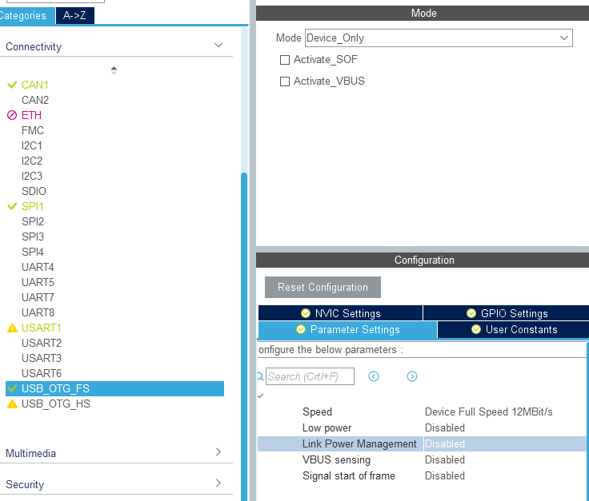Click the USB_OTG_HS warning triangle icon
This screenshot has height=501, width=589.
click(12, 404)
